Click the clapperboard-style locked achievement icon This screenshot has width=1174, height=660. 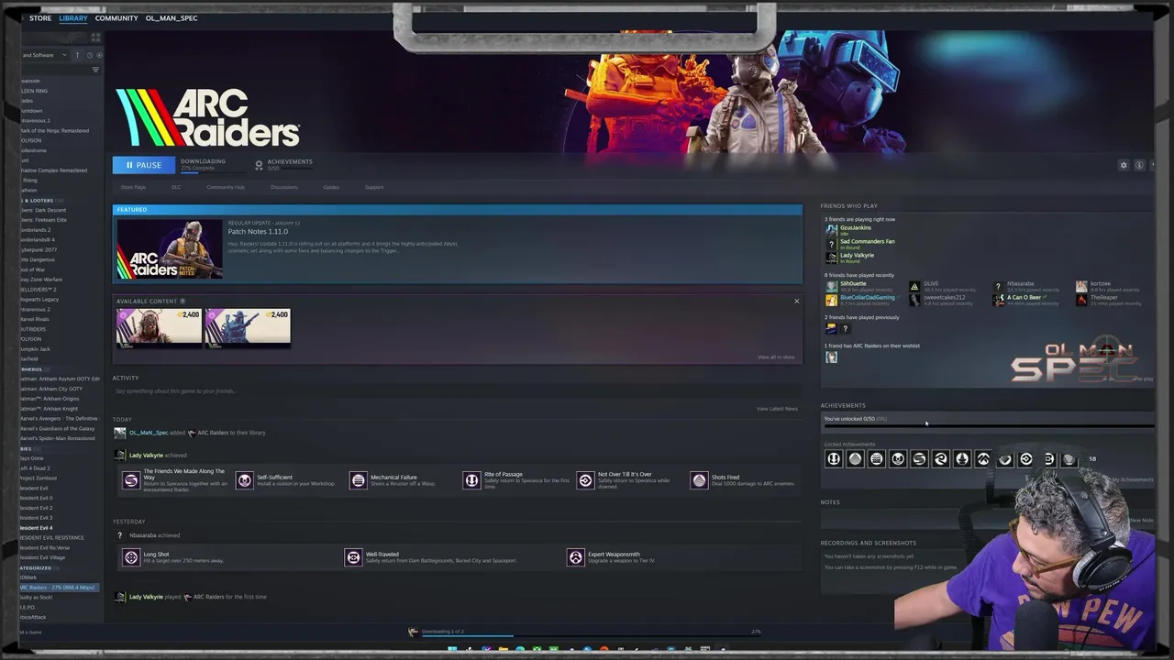[x=876, y=459]
